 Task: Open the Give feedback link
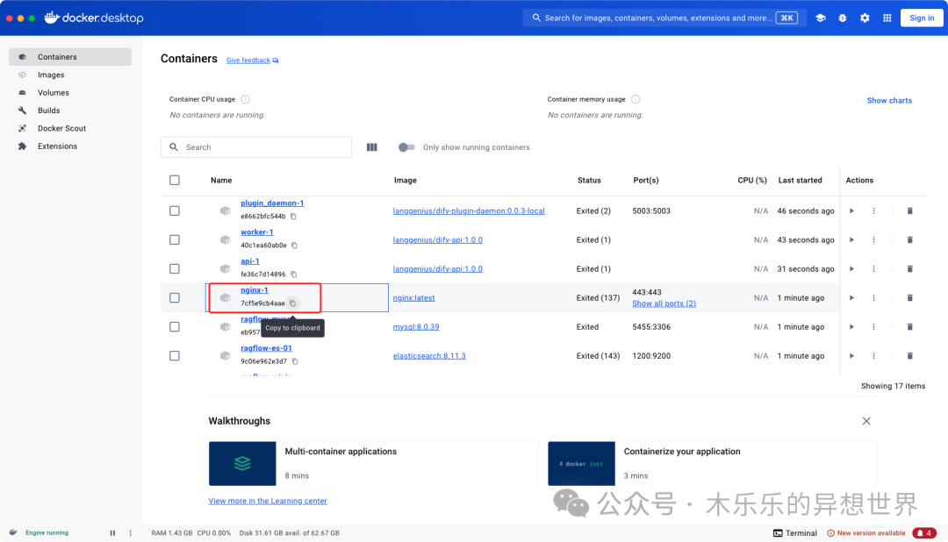252,61
